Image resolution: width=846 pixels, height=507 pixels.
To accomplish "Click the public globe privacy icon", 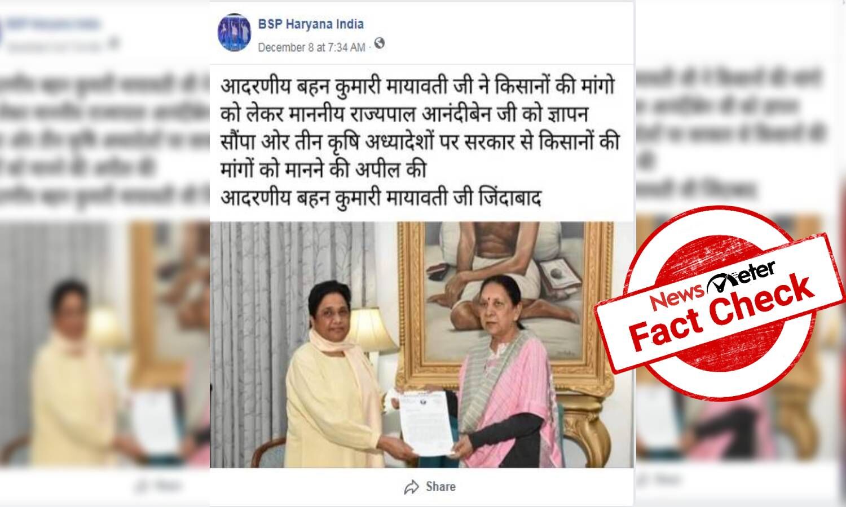I will click(380, 43).
